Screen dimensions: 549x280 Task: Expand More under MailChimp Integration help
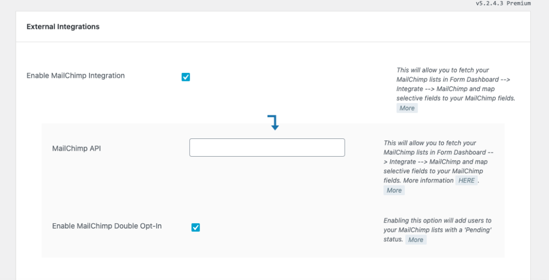(407, 108)
